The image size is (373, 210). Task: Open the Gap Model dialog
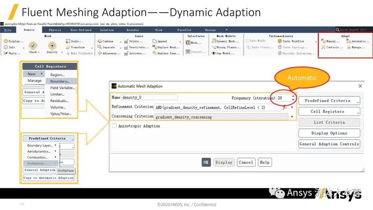pyautogui.click(x=223, y=53)
